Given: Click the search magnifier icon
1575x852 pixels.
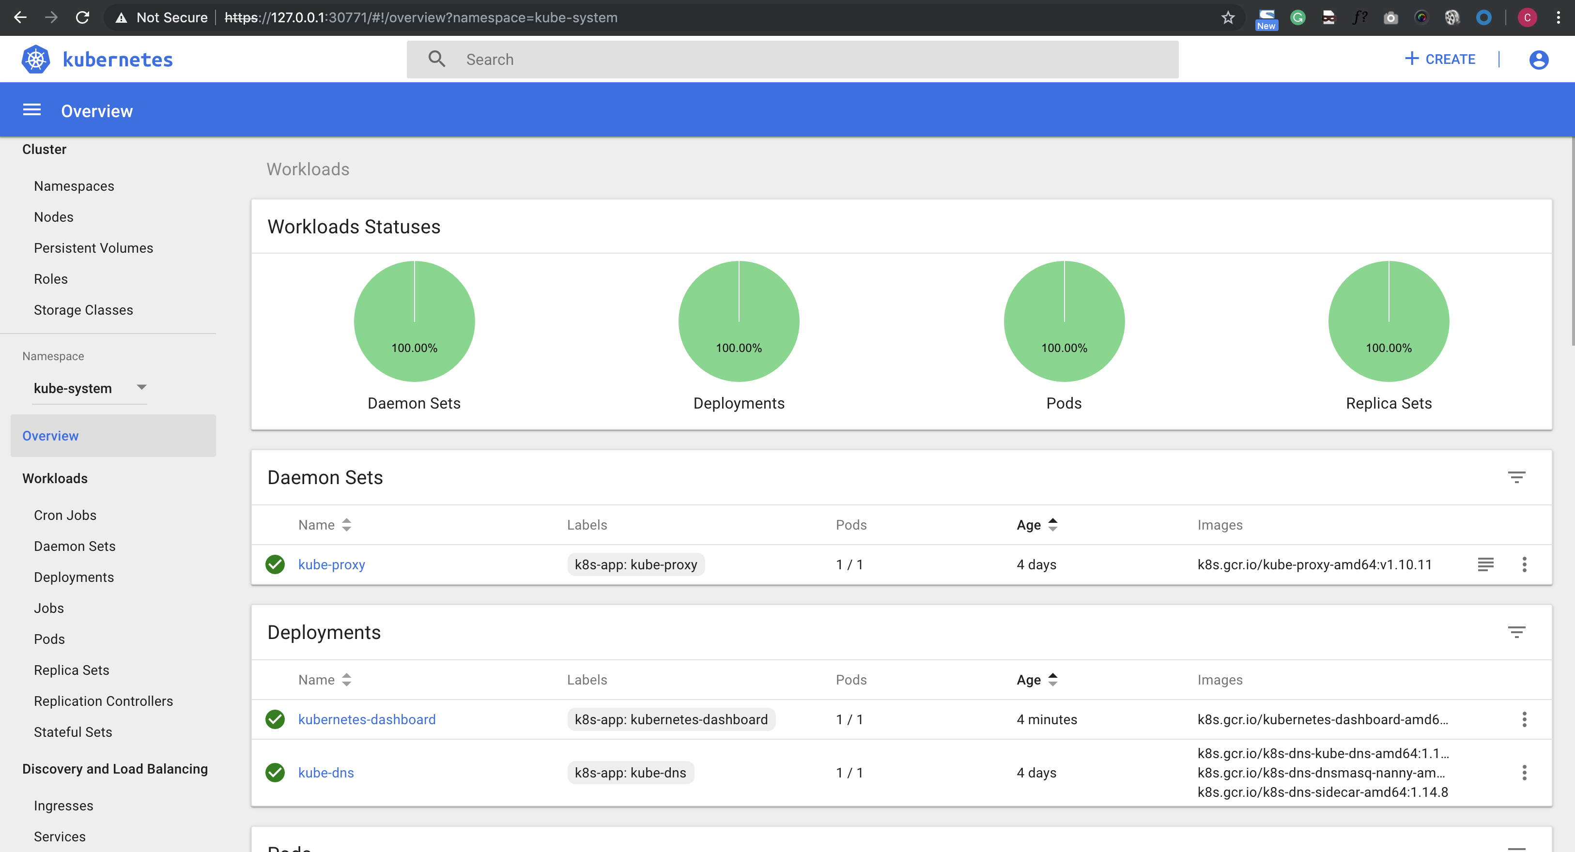Looking at the screenshot, I should point(436,59).
